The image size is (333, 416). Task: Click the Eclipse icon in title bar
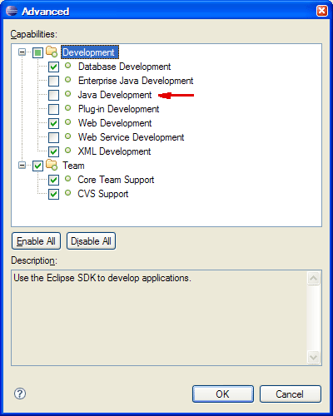pos(12,11)
